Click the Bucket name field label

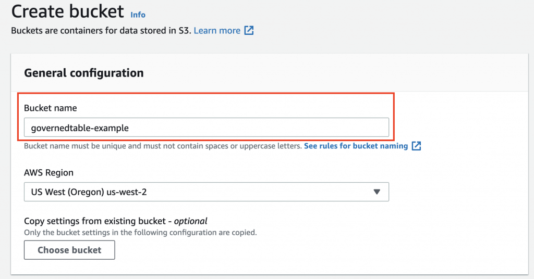(51, 108)
